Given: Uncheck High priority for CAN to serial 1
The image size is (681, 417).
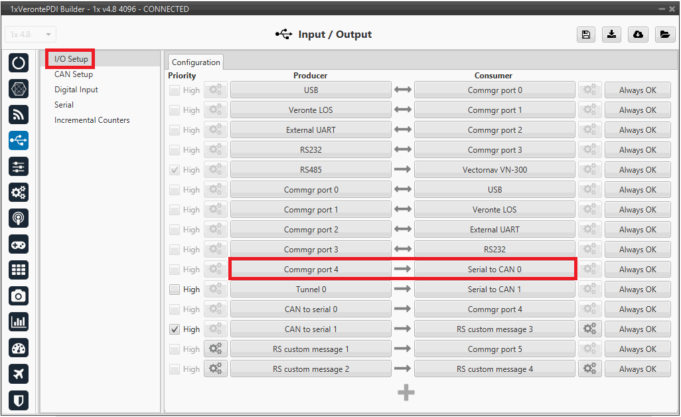Looking at the screenshot, I should click(x=175, y=329).
